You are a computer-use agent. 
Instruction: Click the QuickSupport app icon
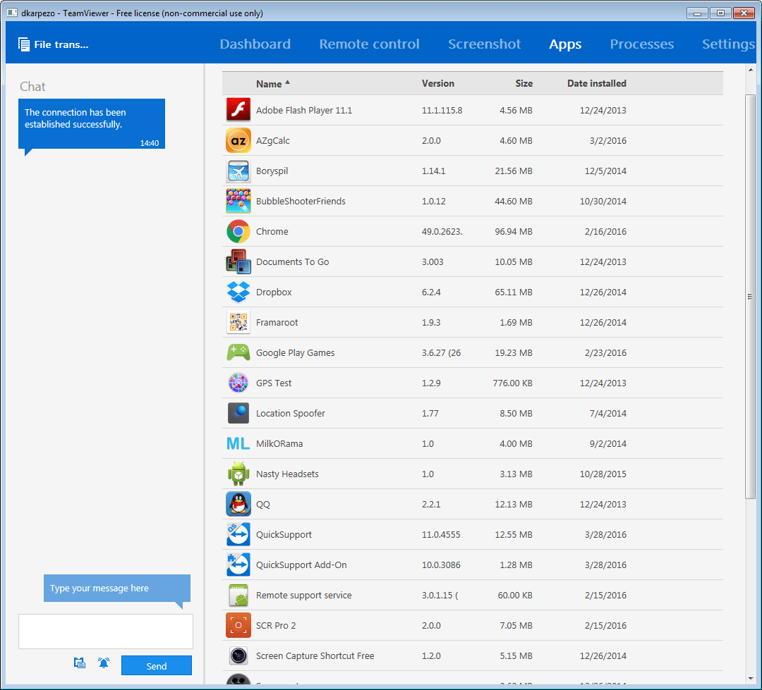[238, 535]
